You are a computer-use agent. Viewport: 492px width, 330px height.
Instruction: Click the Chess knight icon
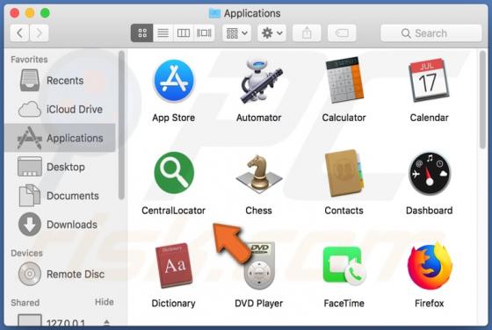pos(259,174)
